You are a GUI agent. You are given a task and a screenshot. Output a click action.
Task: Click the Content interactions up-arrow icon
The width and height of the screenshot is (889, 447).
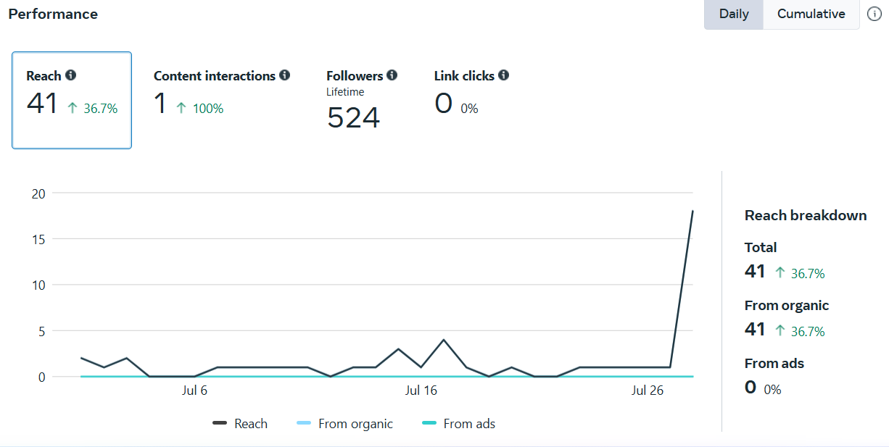(181, 108)
